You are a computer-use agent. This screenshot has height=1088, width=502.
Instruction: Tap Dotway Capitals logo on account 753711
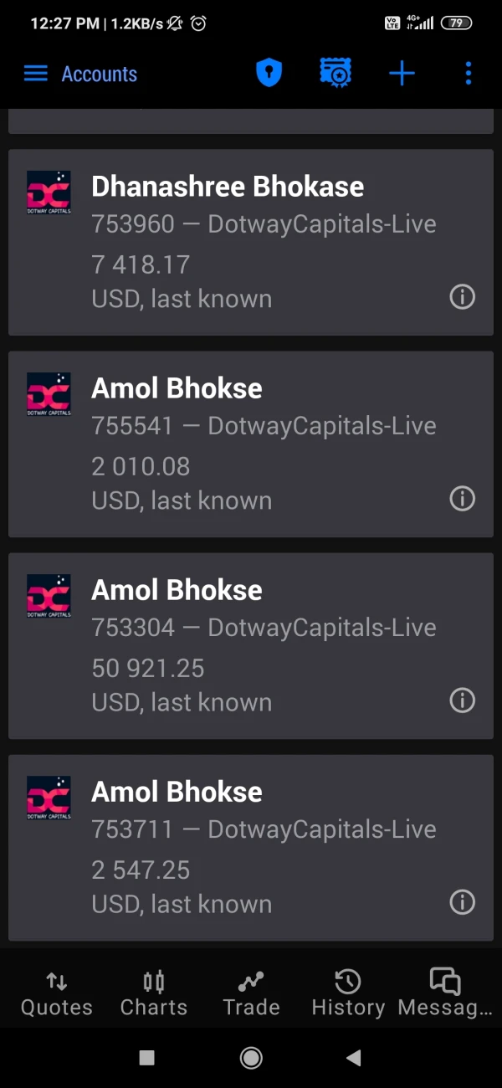(x=49, y=798)
